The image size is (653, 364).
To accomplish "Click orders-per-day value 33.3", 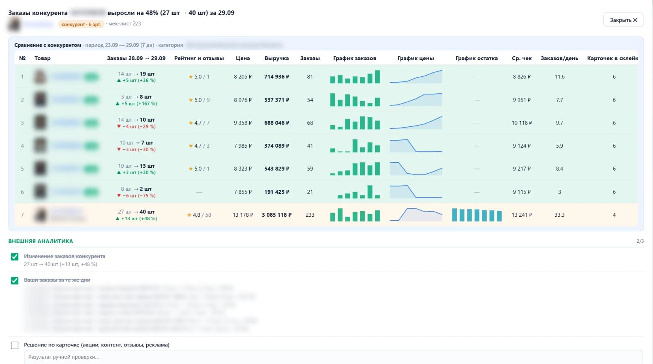I will pyautogui.click(x=559, y=215).
